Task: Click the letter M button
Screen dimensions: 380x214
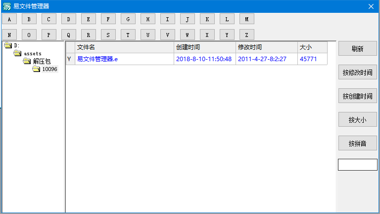Action: coord(247,19)
